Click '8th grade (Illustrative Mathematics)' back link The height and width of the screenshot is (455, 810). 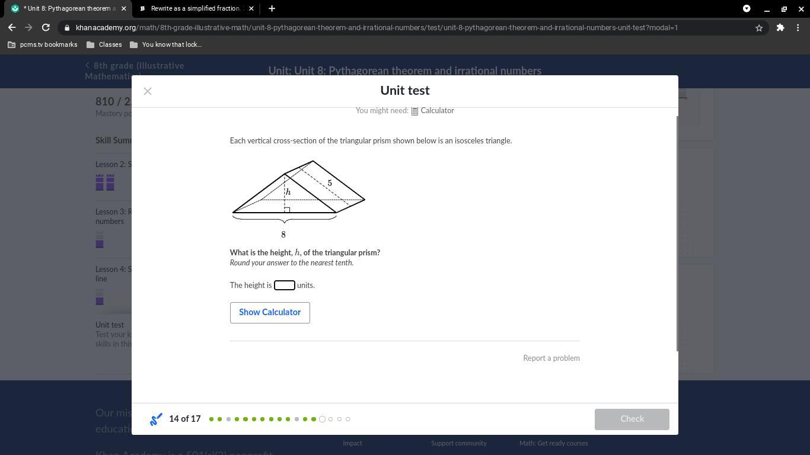(x=135, y=71)
